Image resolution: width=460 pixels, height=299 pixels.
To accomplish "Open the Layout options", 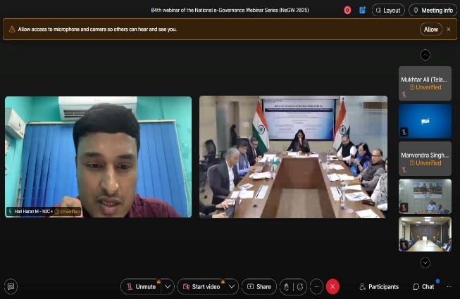I will [x=388, y=11].
